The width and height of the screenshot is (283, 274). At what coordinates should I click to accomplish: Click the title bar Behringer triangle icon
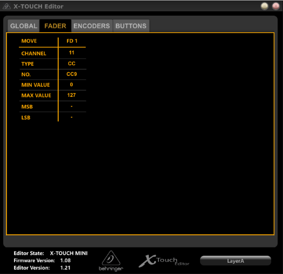pyautogui.click(x=6, y=6)
